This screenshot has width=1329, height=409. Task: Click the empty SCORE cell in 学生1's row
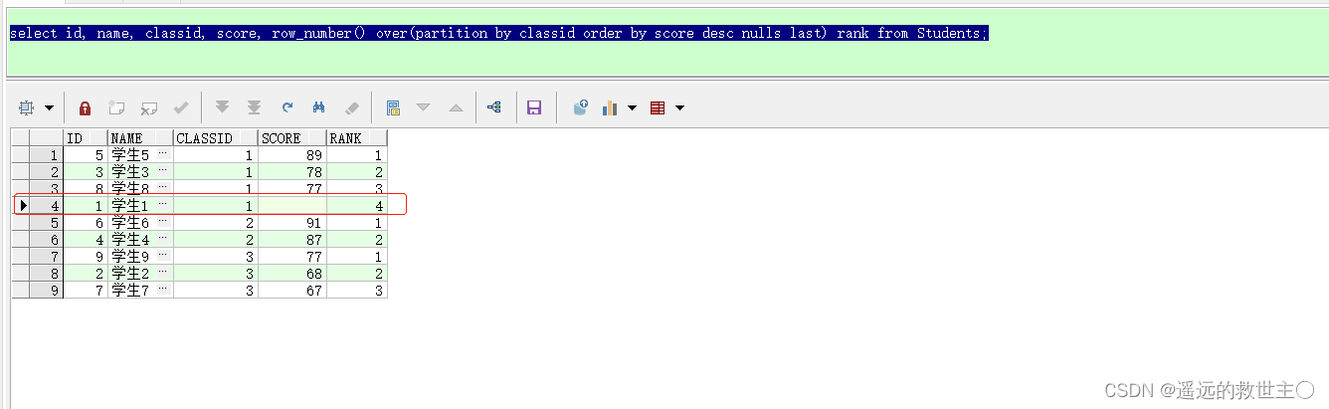point(292,205)
